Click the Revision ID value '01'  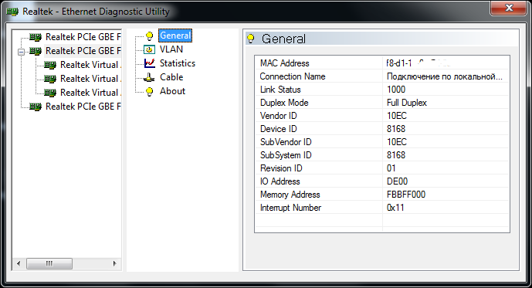[446, 168]
